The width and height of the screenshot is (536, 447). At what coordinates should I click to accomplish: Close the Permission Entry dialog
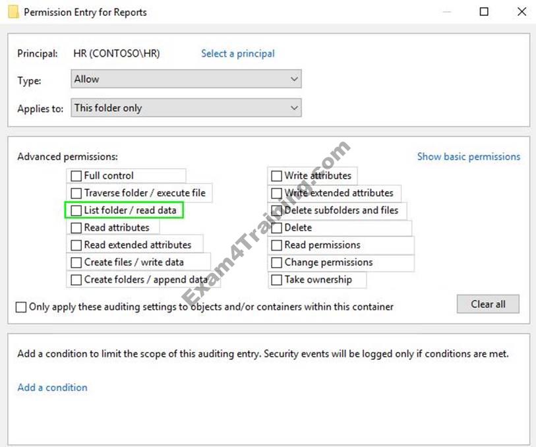coord(521,12)
